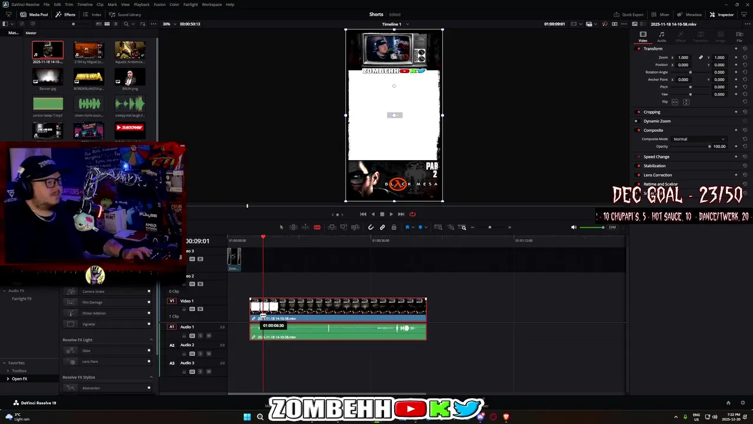Play the timeline forward

point(391,214)
